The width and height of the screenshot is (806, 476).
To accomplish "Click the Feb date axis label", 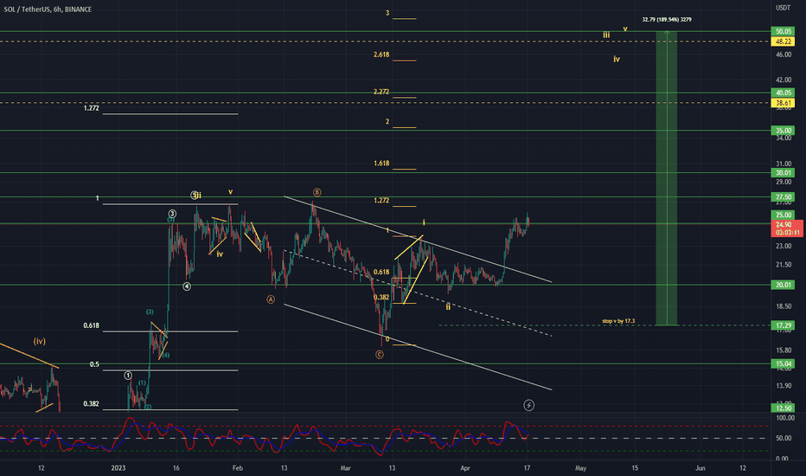I will click(x=238, y=467).
